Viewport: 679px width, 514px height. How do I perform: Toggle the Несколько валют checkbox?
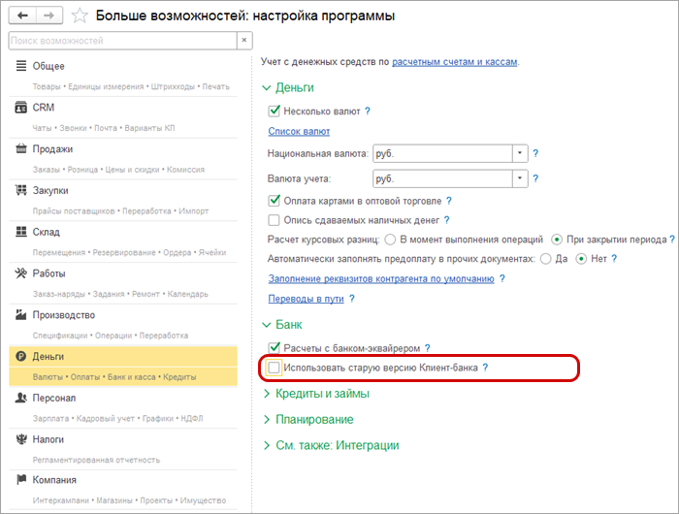pos(274,112)
